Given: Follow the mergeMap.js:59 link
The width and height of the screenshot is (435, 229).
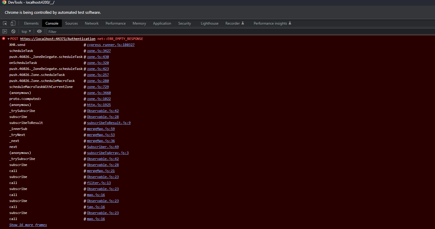Looking at the screenshot, I should (x=101, y=129).
